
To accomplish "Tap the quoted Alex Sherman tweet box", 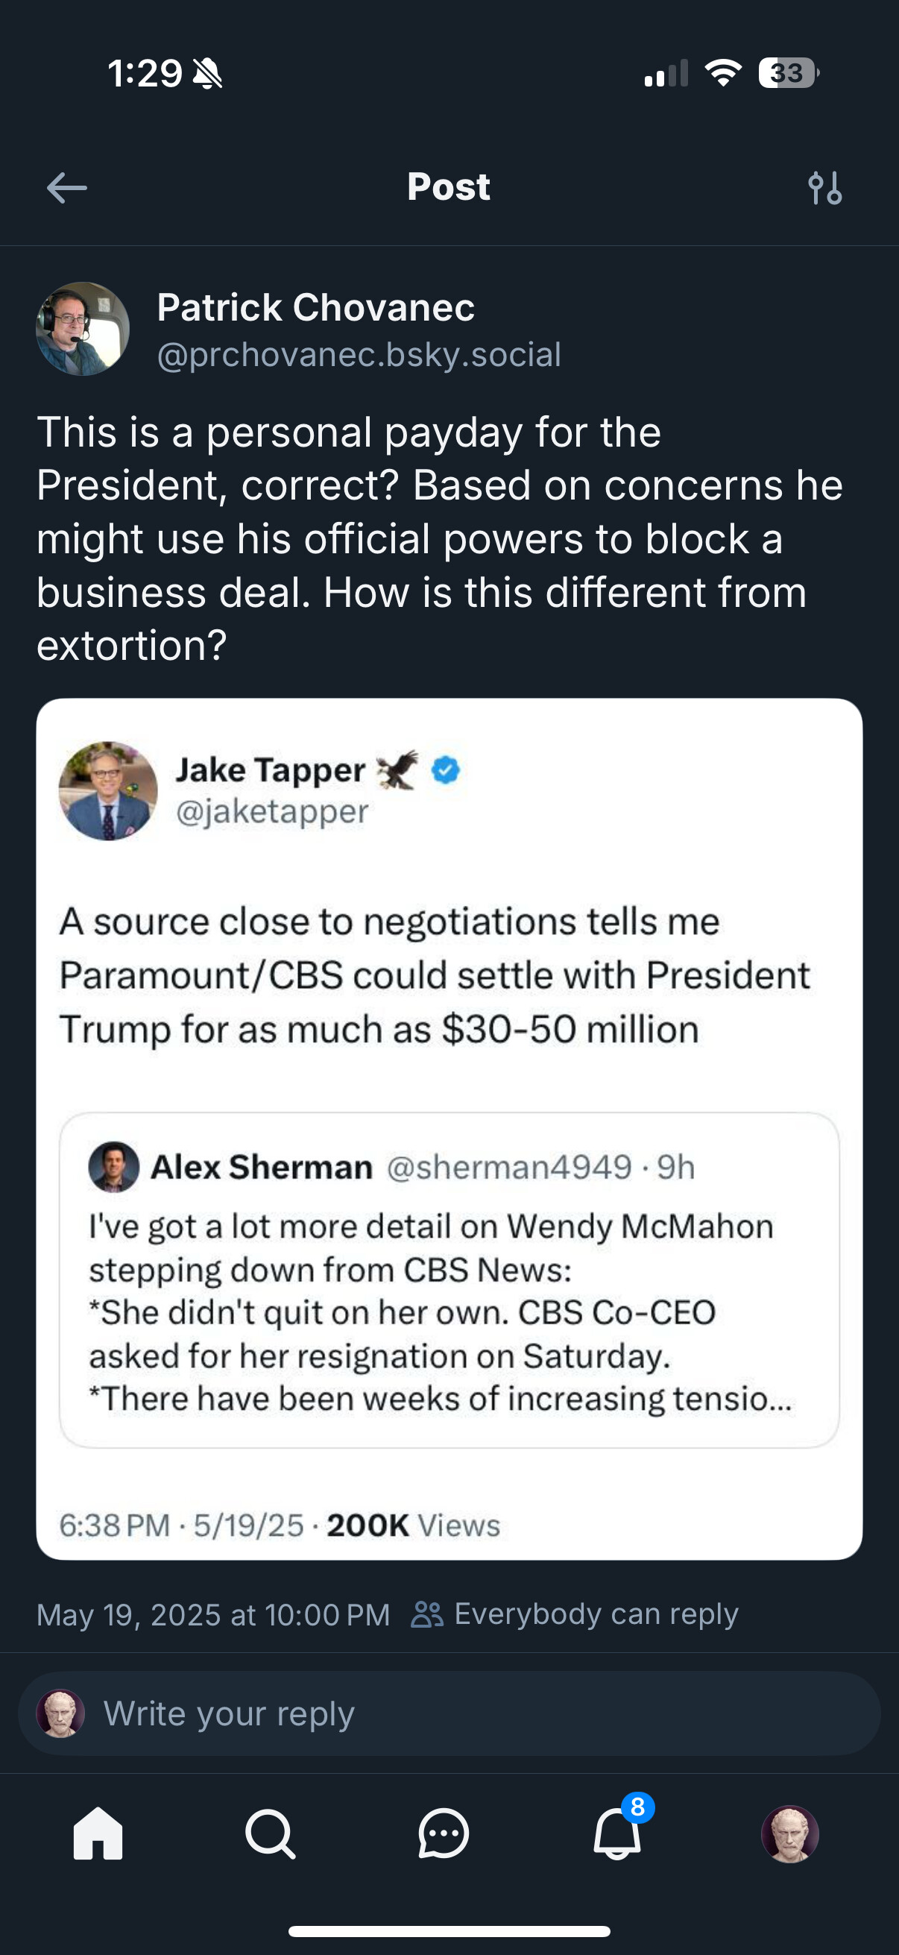I will 449,1280.
